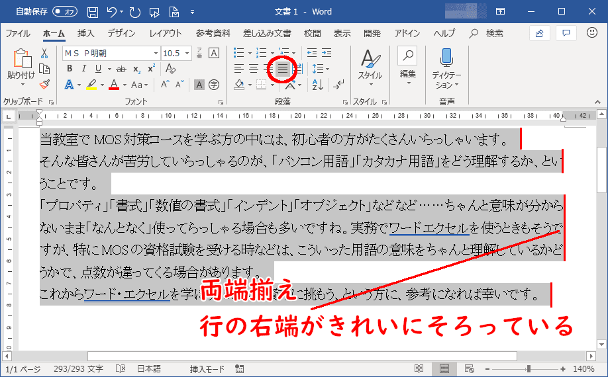This screenshot has height=377, width=608.
Task: Adjust the zoom slider handle
Action: pos(528,369)
